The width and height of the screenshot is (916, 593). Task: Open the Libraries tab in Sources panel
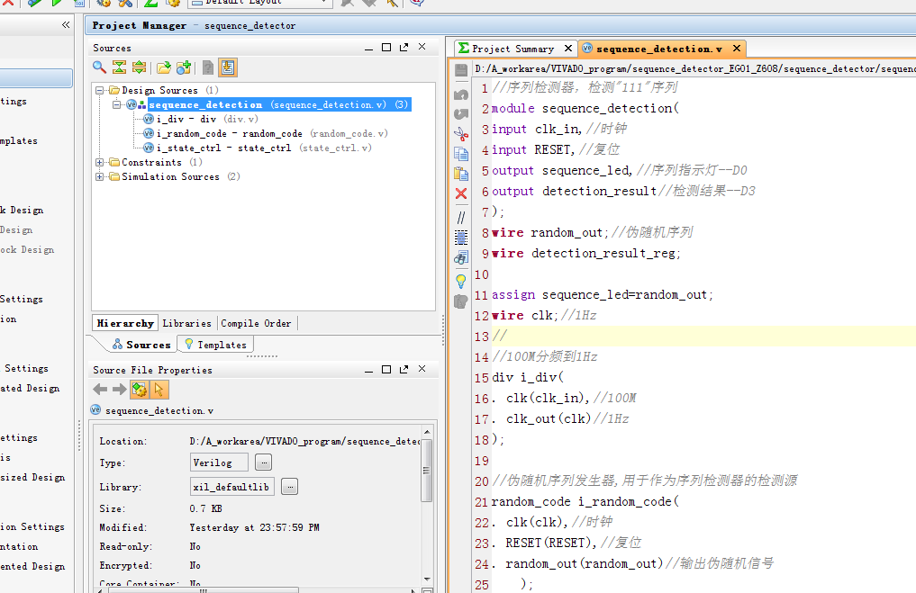[x=186, y=322]
